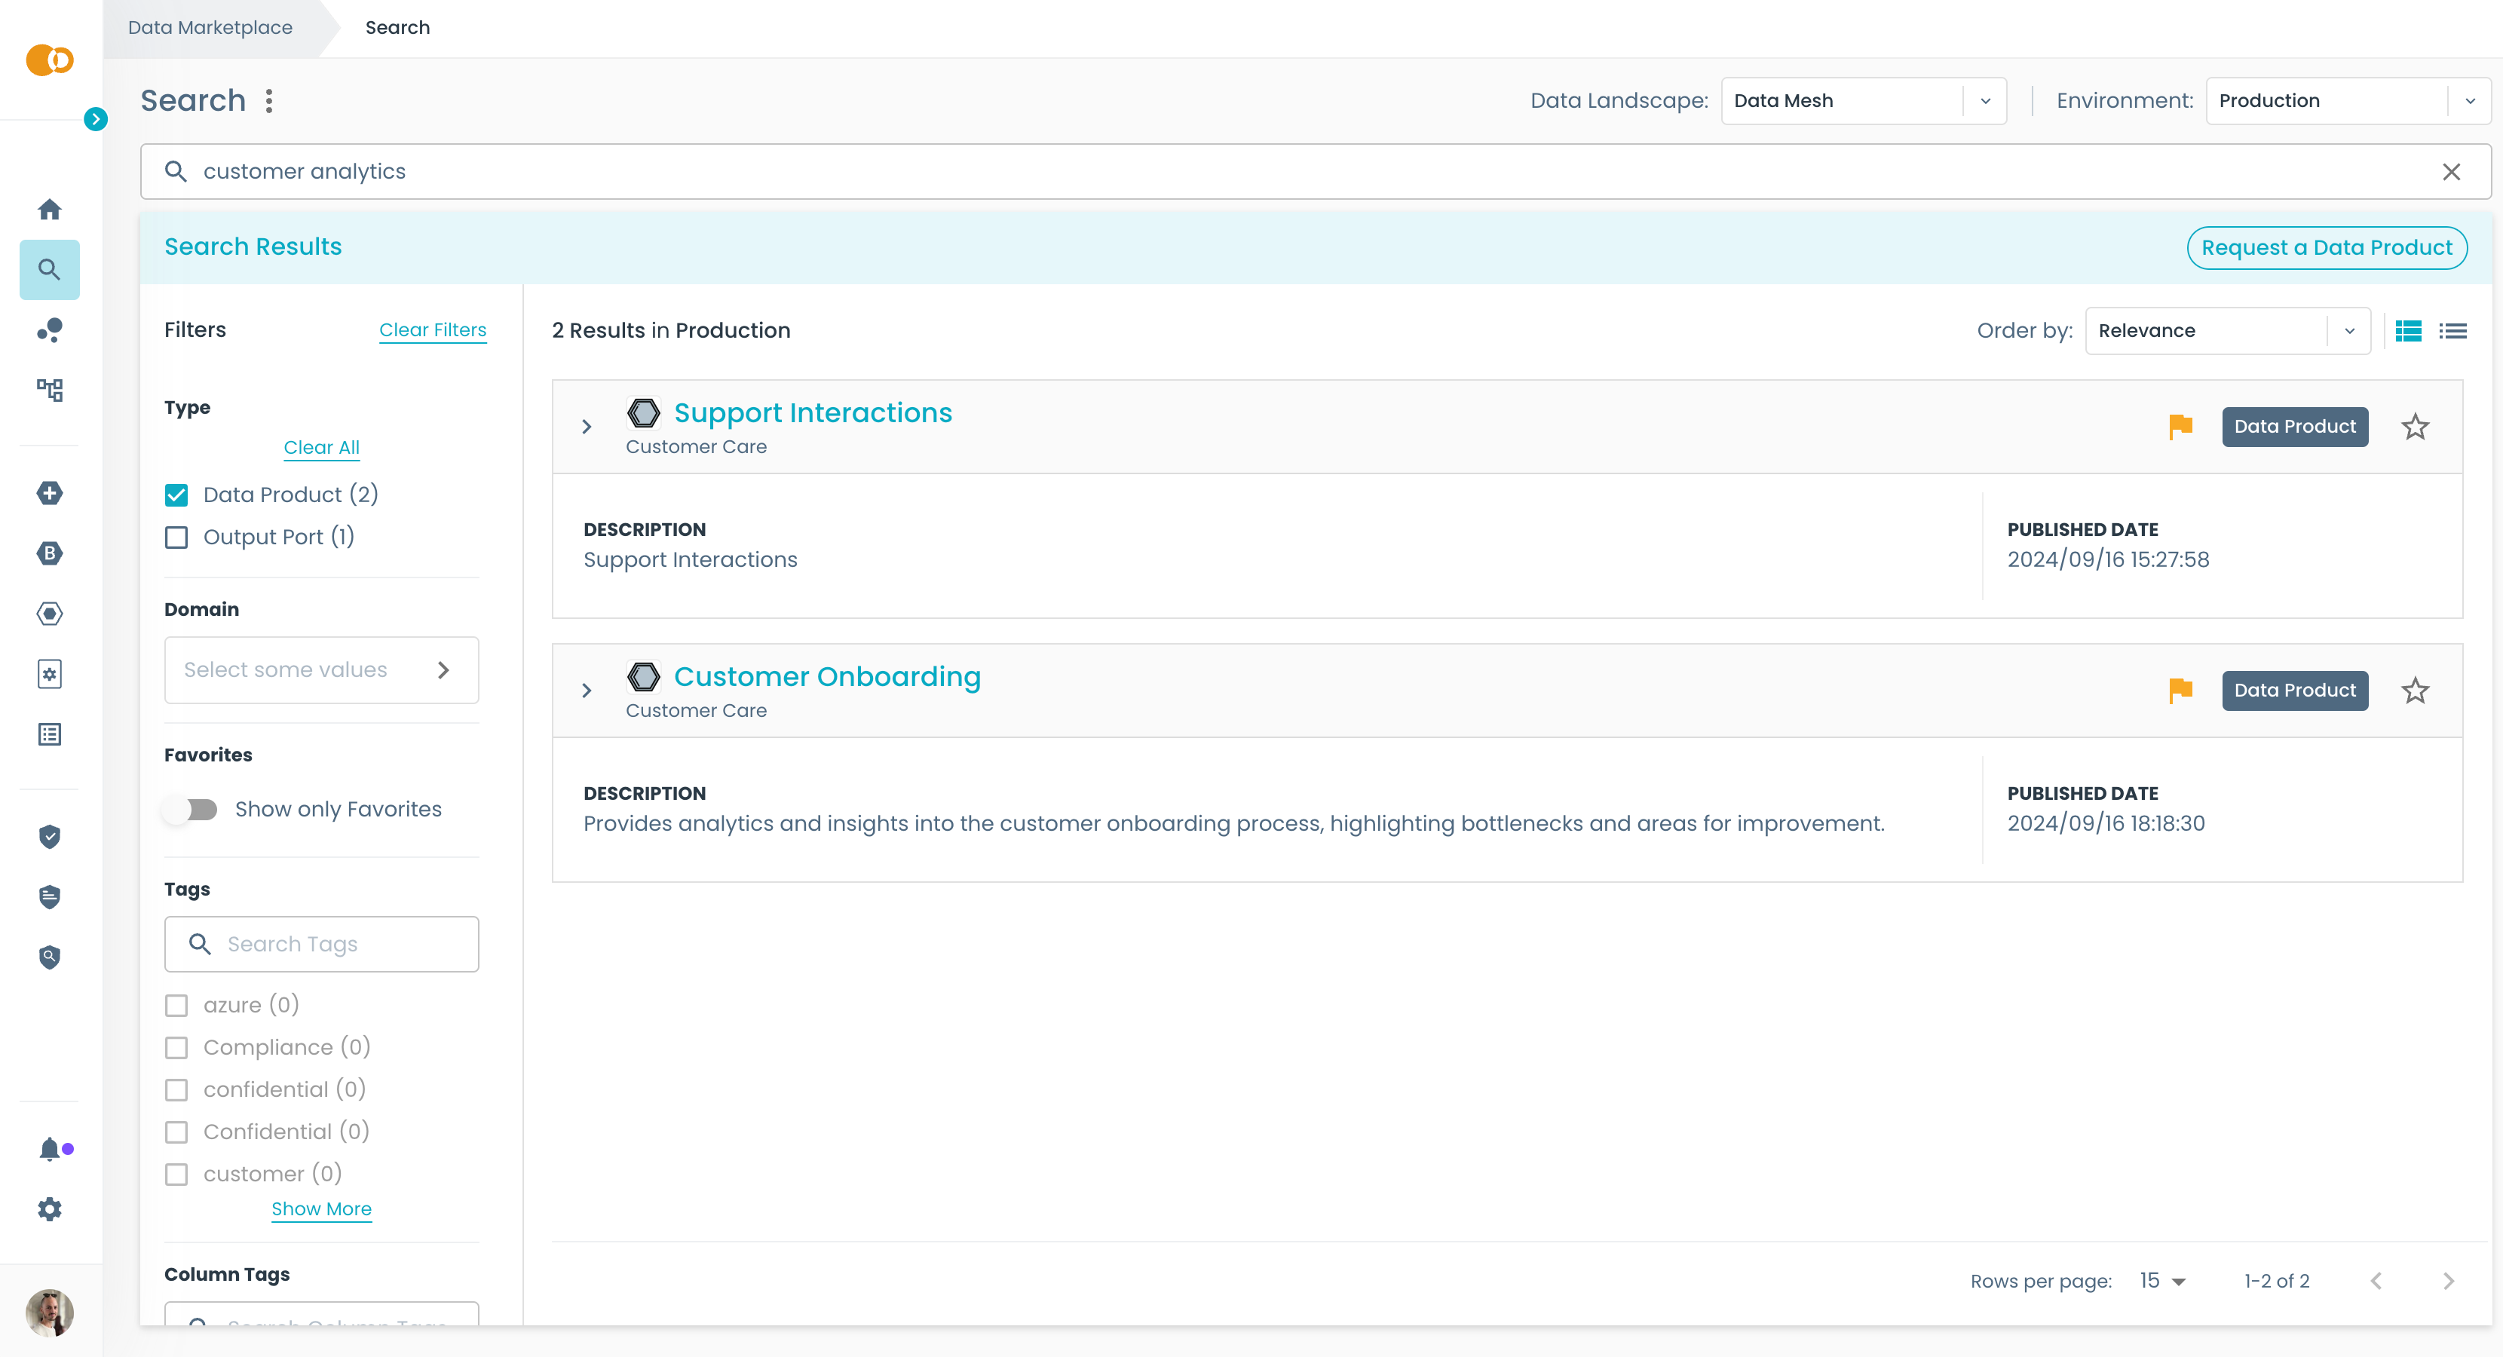Open the user profile avatar
Viewport: 2503px width, 1357px height.
[x=50, y=1313]
